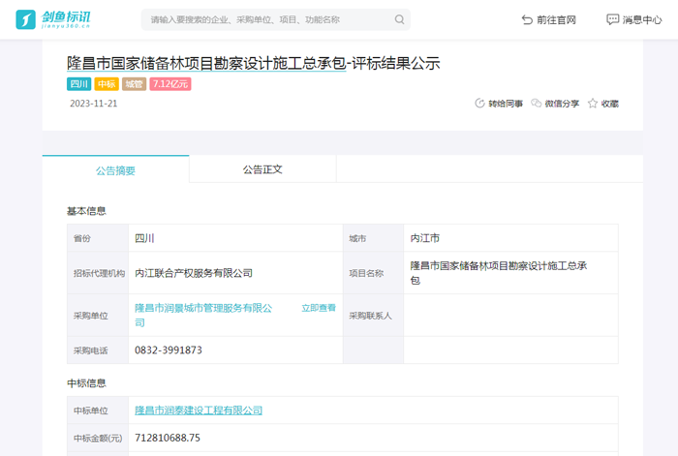Click the 中标信息 section heading
The height and width of the screenshot is (456, 678).
point(86,383)
